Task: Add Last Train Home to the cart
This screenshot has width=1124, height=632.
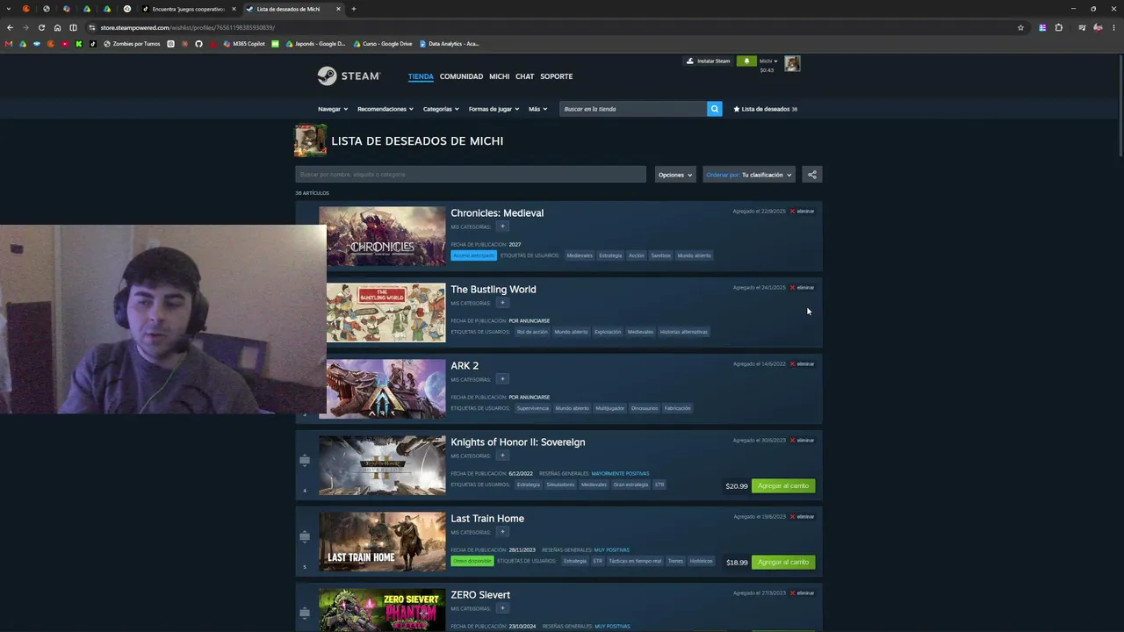Action: tap(783, 562)
